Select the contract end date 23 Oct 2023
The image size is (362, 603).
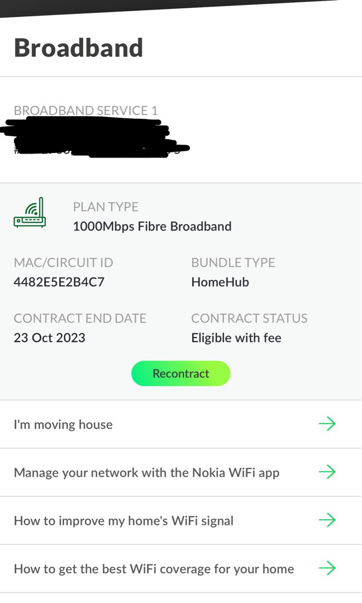pyautogui.click(x=49, y=338)
